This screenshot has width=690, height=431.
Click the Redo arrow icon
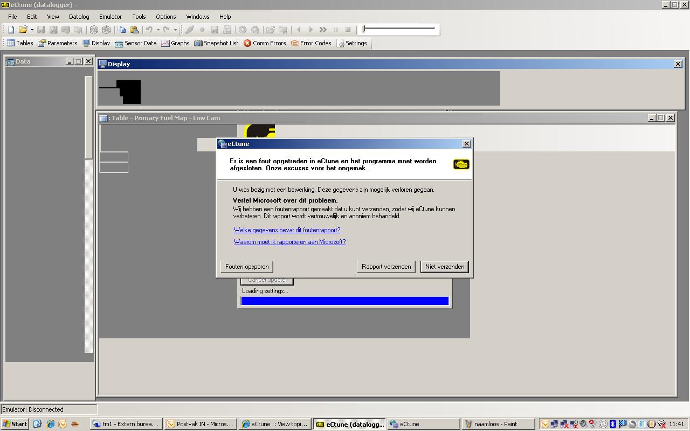pos(166,30)
